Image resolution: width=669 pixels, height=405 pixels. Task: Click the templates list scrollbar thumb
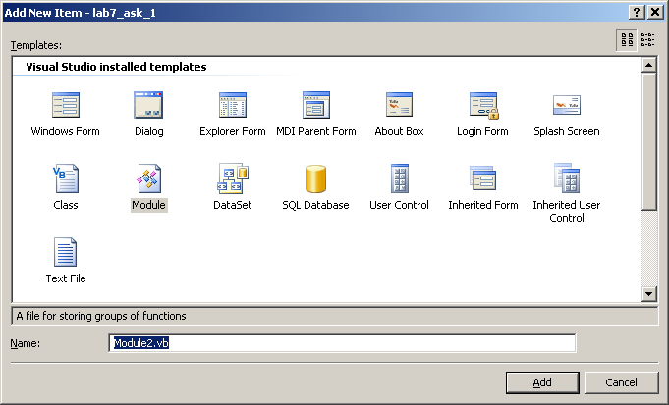point(649,141)
